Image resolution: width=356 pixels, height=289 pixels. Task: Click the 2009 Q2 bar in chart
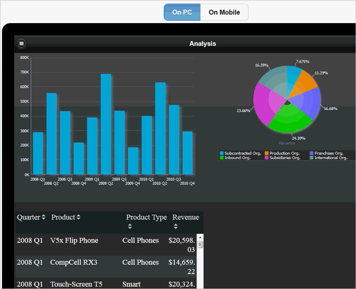[106, 124]
